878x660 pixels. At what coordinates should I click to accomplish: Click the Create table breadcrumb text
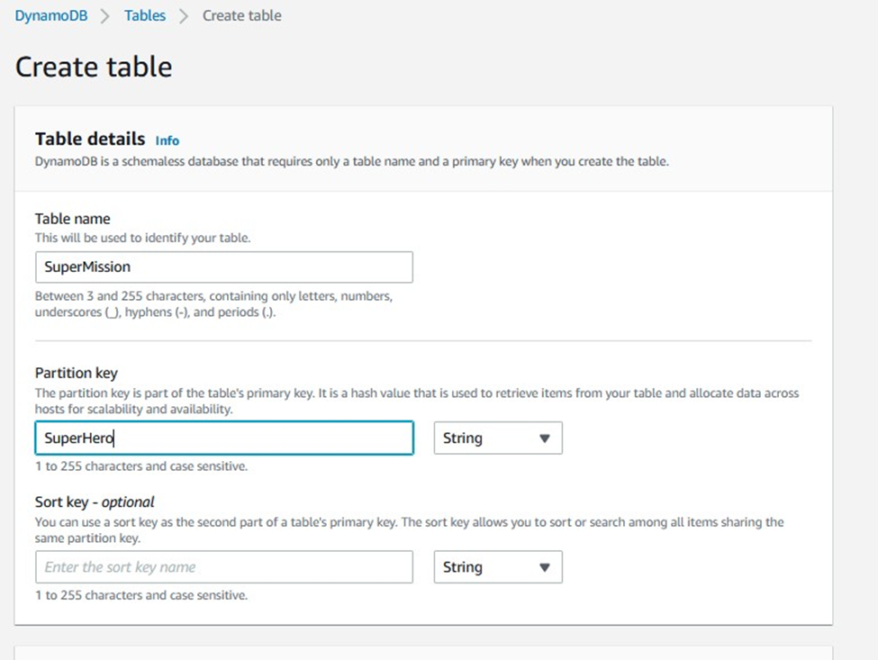pos(242,15)
